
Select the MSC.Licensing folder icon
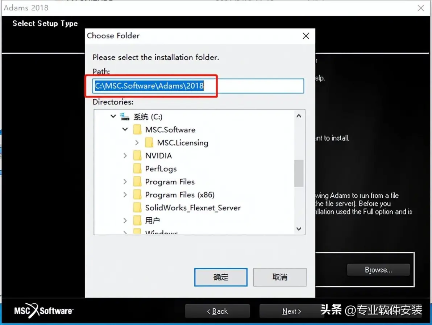point(149,142)
